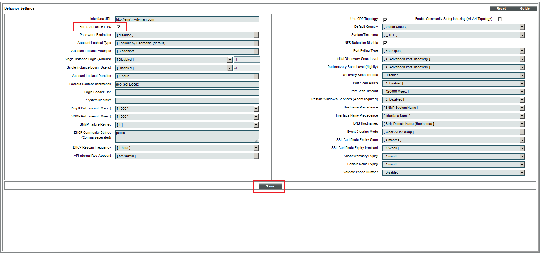541x254 pixels.
Task: Open Asset Warranty Expiry dropdown
Action: tap(454, 156)
